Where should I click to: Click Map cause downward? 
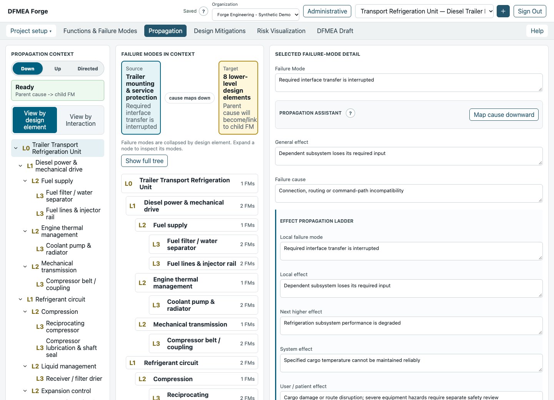click(504, 115)
